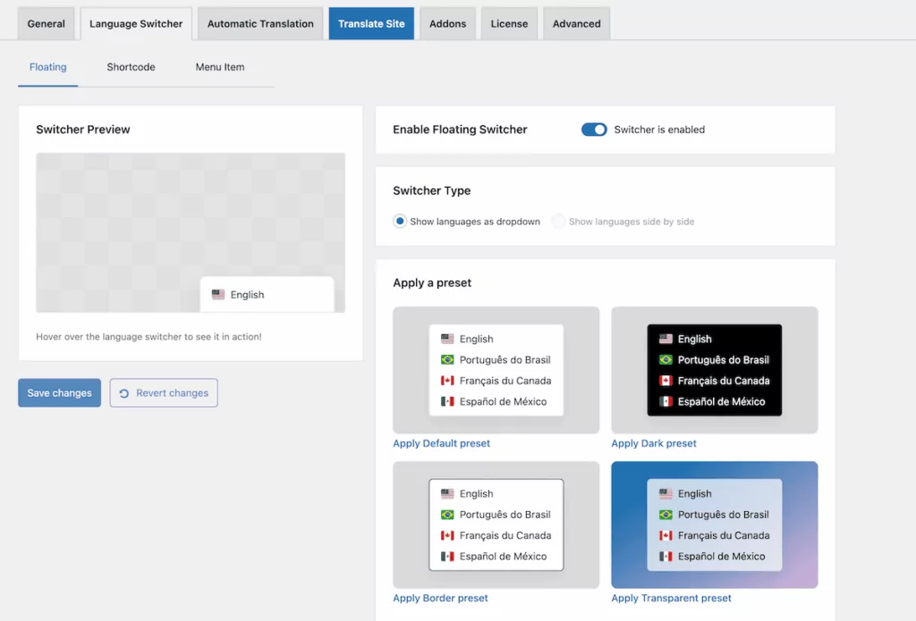Click the Canada flag in the Dark preset
Image resolution: width=916 pixels, height=621 pixels.
click(666, 382)
